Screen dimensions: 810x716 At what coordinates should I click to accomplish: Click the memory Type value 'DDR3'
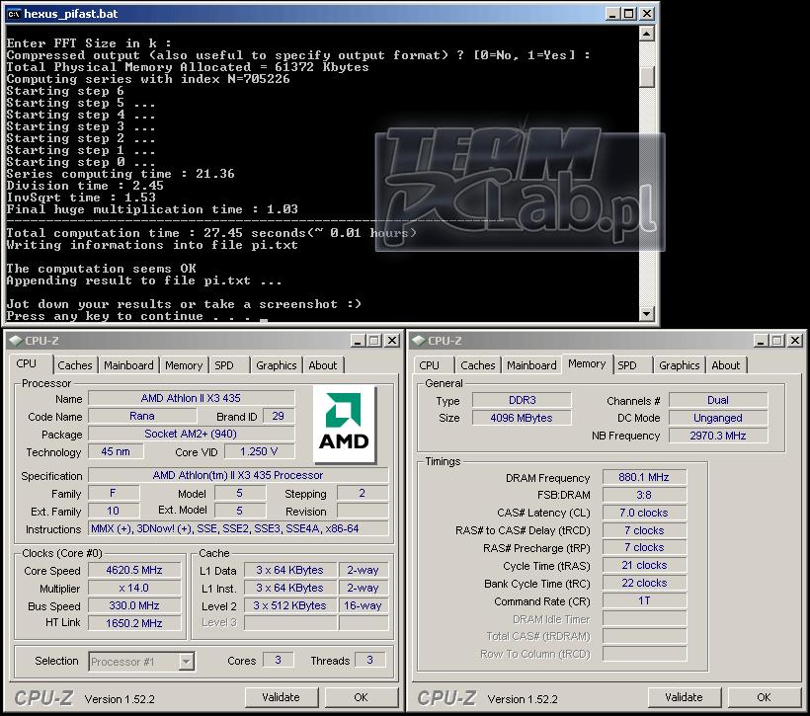pyautogui.click(x=523, y=400)
